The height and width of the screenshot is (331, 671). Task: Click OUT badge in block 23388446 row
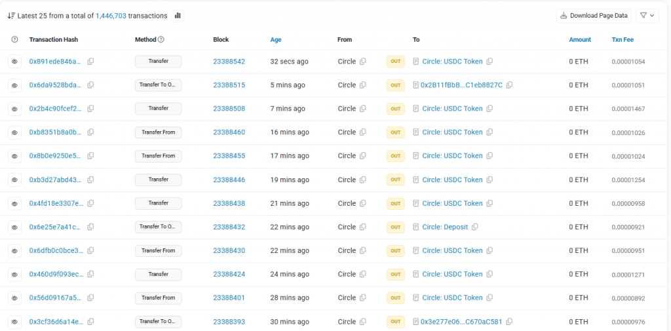(x=395, y=180)
